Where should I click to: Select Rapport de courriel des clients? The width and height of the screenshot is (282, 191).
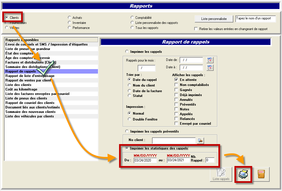pos(51,103)
